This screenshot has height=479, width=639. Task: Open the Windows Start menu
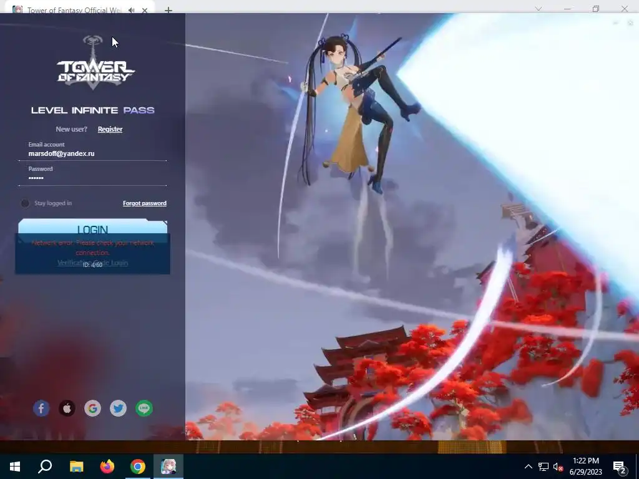(15, 467)
